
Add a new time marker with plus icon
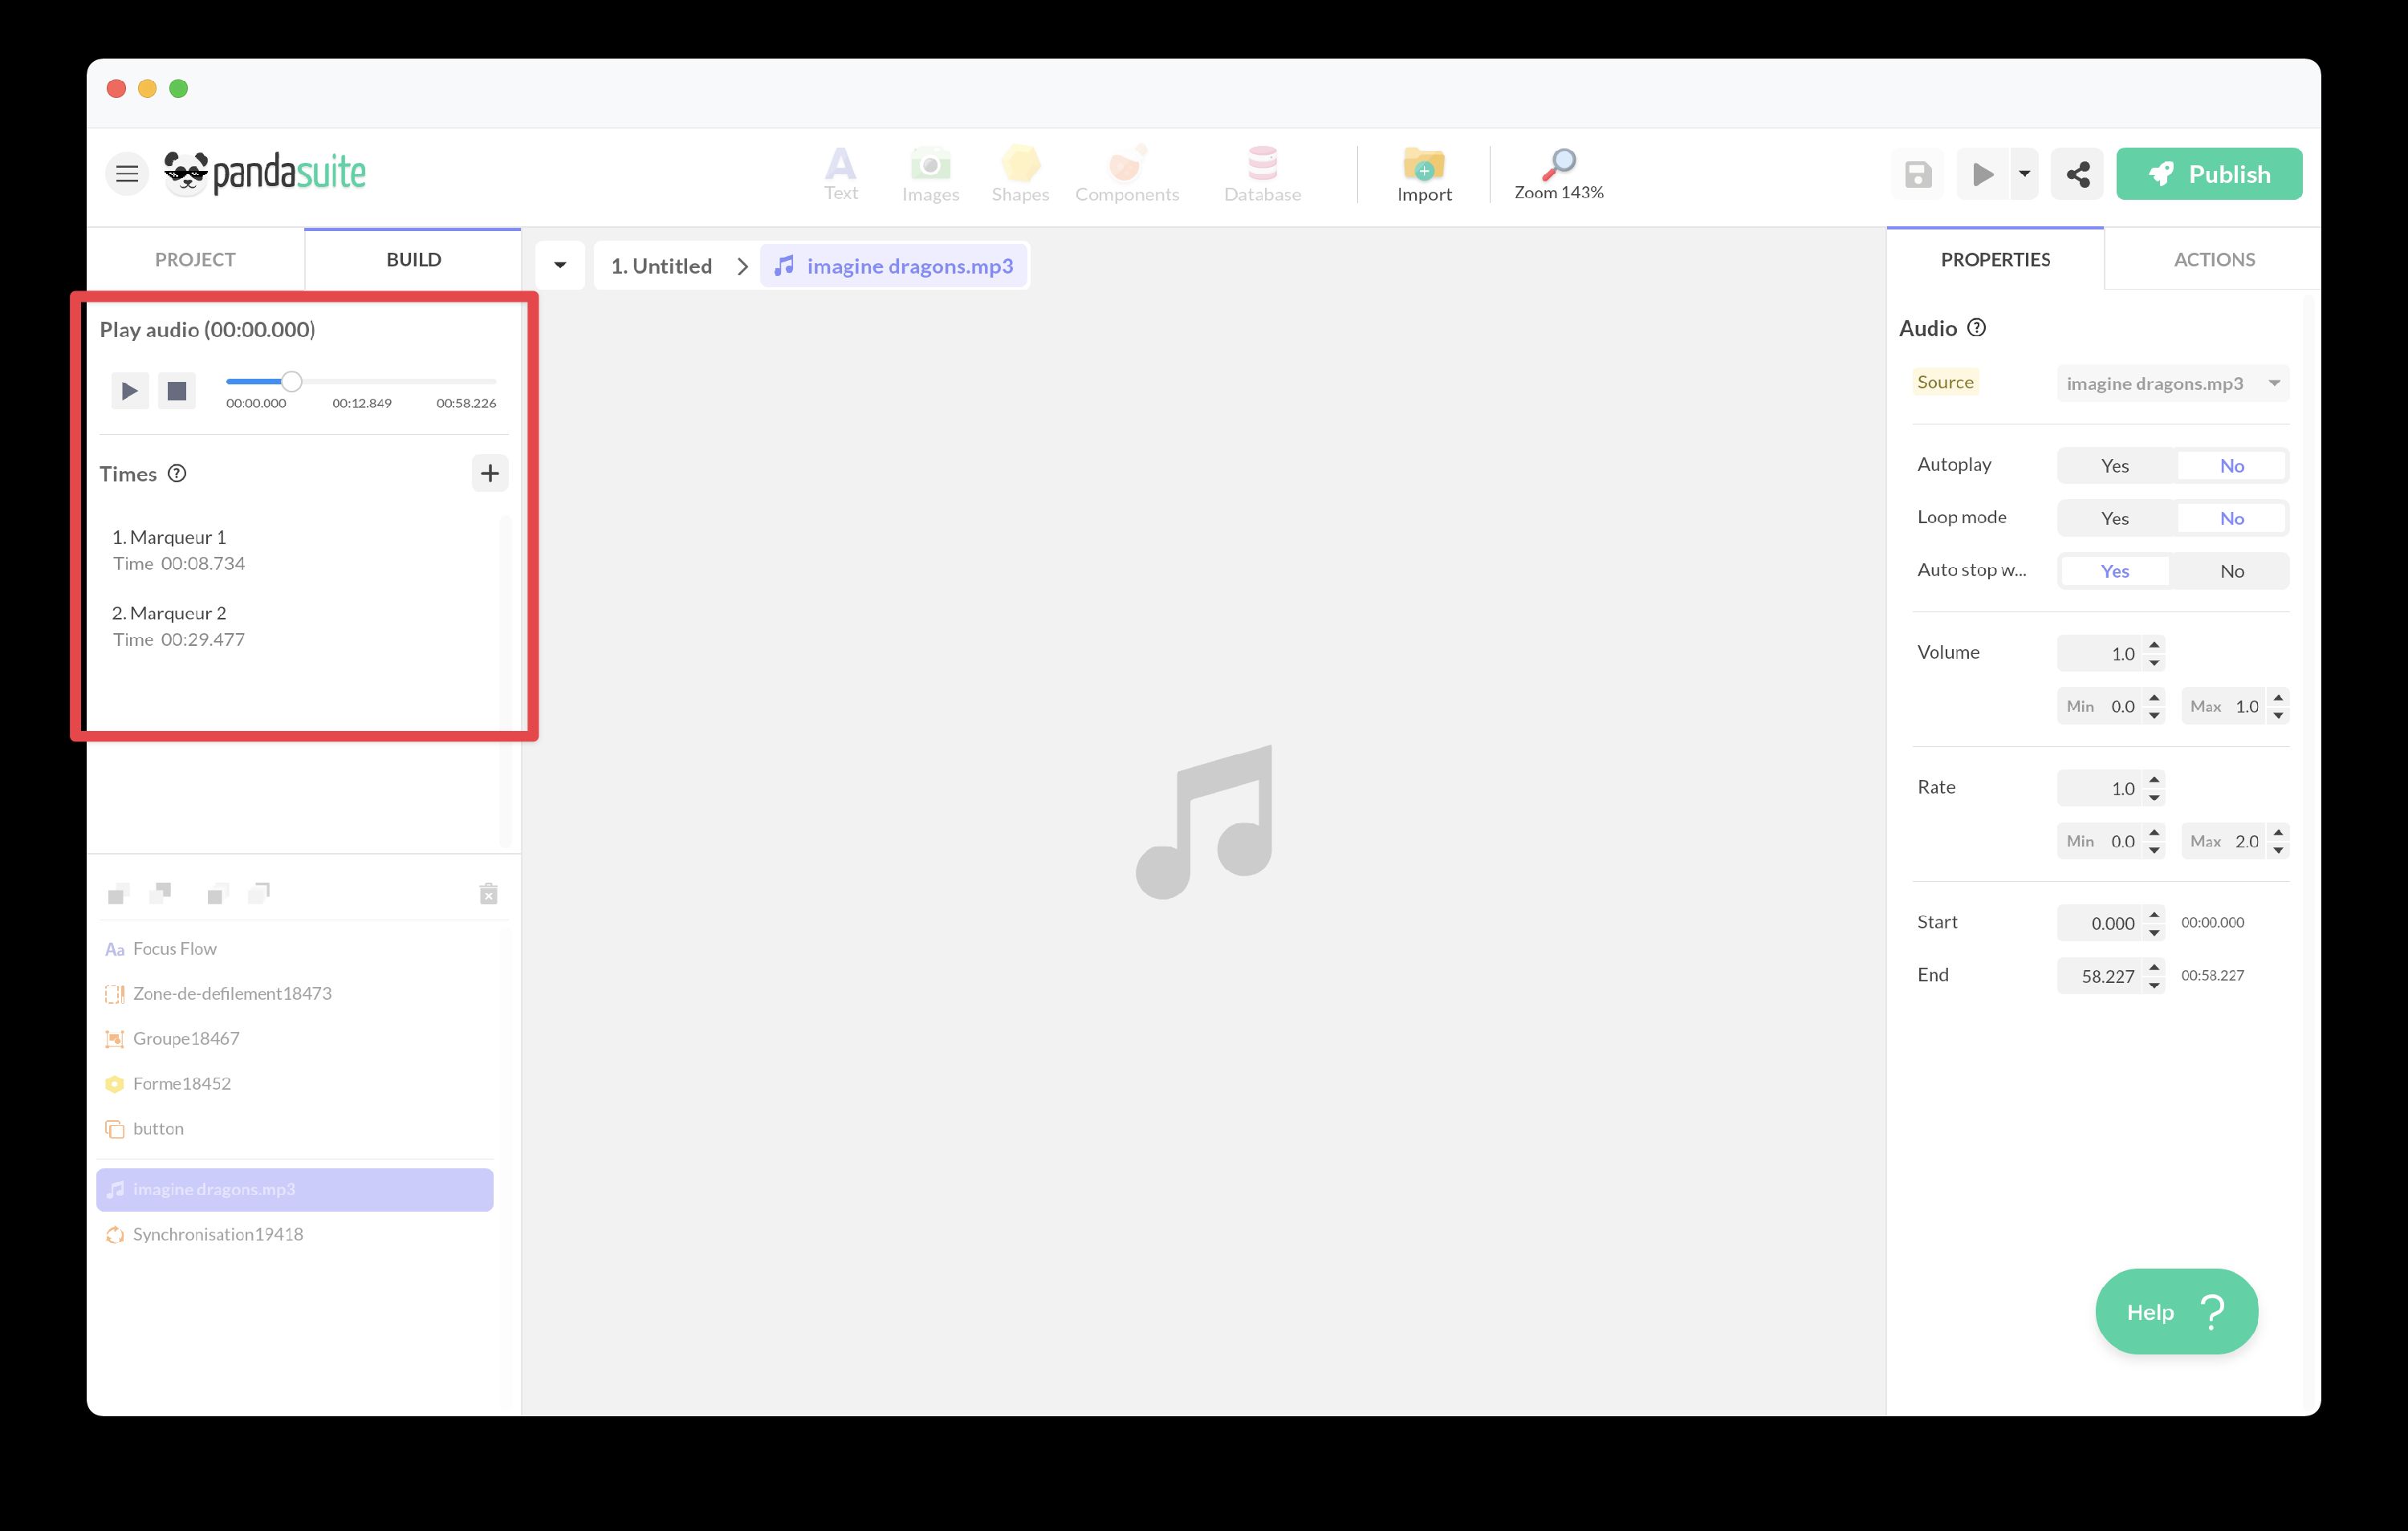point(489,473)
